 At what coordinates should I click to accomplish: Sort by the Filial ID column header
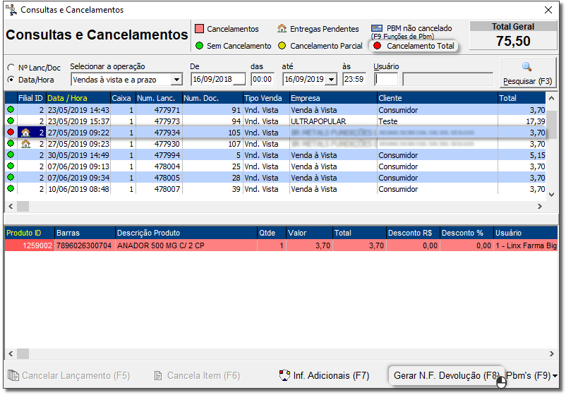[x=30, y=98]
